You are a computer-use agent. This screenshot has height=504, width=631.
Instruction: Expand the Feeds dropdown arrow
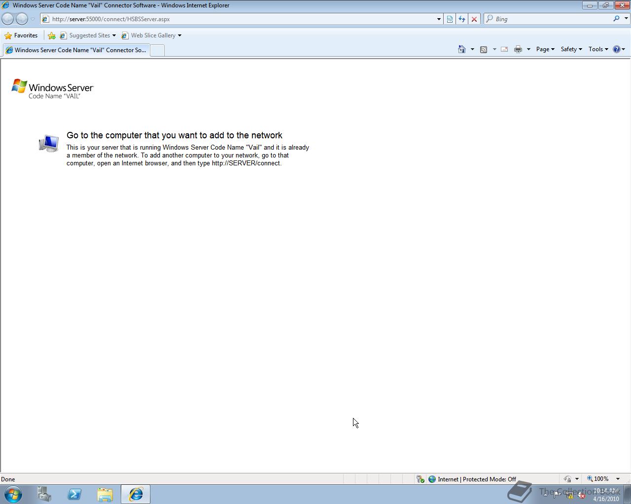tap(494, 49)
